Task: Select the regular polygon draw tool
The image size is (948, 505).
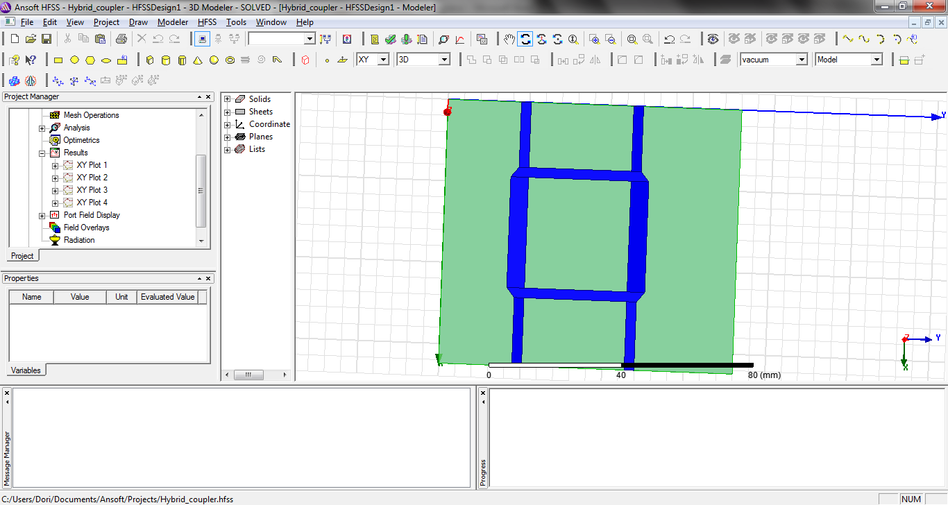Action: (90, 60)
